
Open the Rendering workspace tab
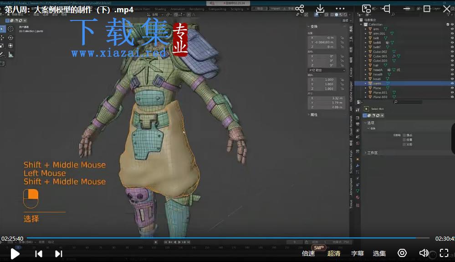[197, 9]
